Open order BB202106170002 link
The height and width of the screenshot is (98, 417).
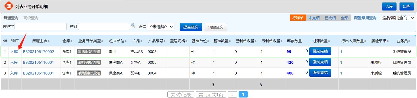pos(38,52)
